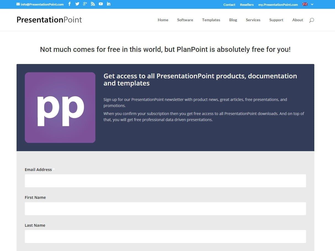Open the Templates menu
The image size is (335, 251).
211,20
